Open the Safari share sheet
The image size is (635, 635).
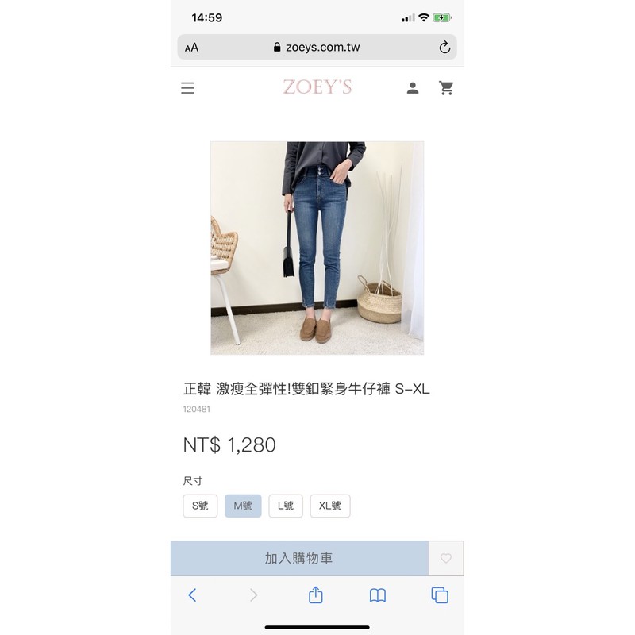pos(315,595)
